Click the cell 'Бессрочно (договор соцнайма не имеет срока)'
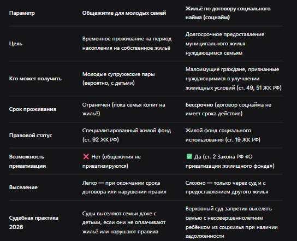 click(228, 109)
